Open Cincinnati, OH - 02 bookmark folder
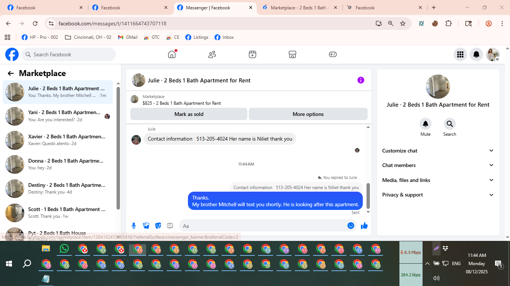 88,37
